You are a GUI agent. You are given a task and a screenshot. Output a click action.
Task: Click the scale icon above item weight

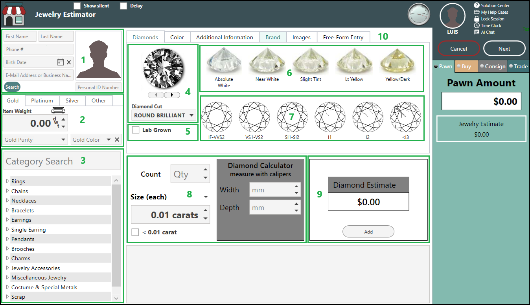point(57,111)
